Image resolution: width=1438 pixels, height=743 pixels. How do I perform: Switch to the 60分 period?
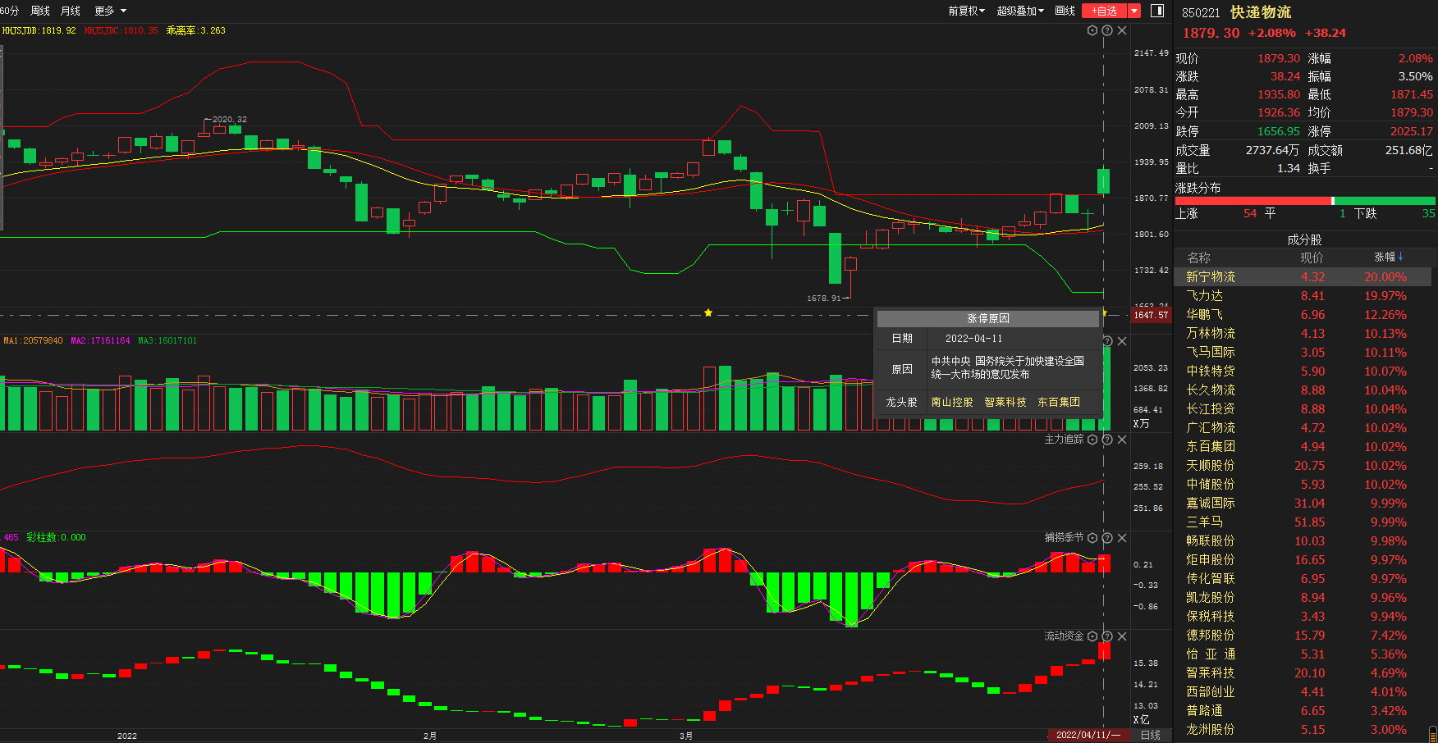point(9,11)
